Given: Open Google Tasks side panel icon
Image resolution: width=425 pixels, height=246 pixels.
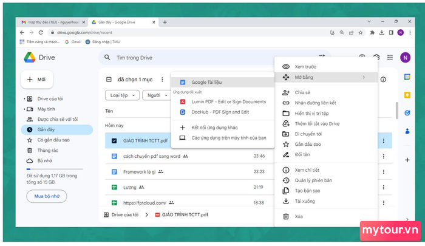Looking at the screenshot, I should (x=407, y=113).
